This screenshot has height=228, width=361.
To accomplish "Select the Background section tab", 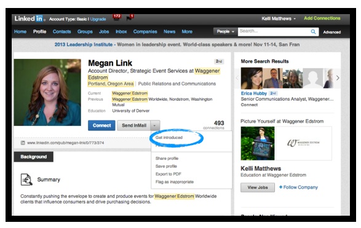I will [x=34, y=157].
